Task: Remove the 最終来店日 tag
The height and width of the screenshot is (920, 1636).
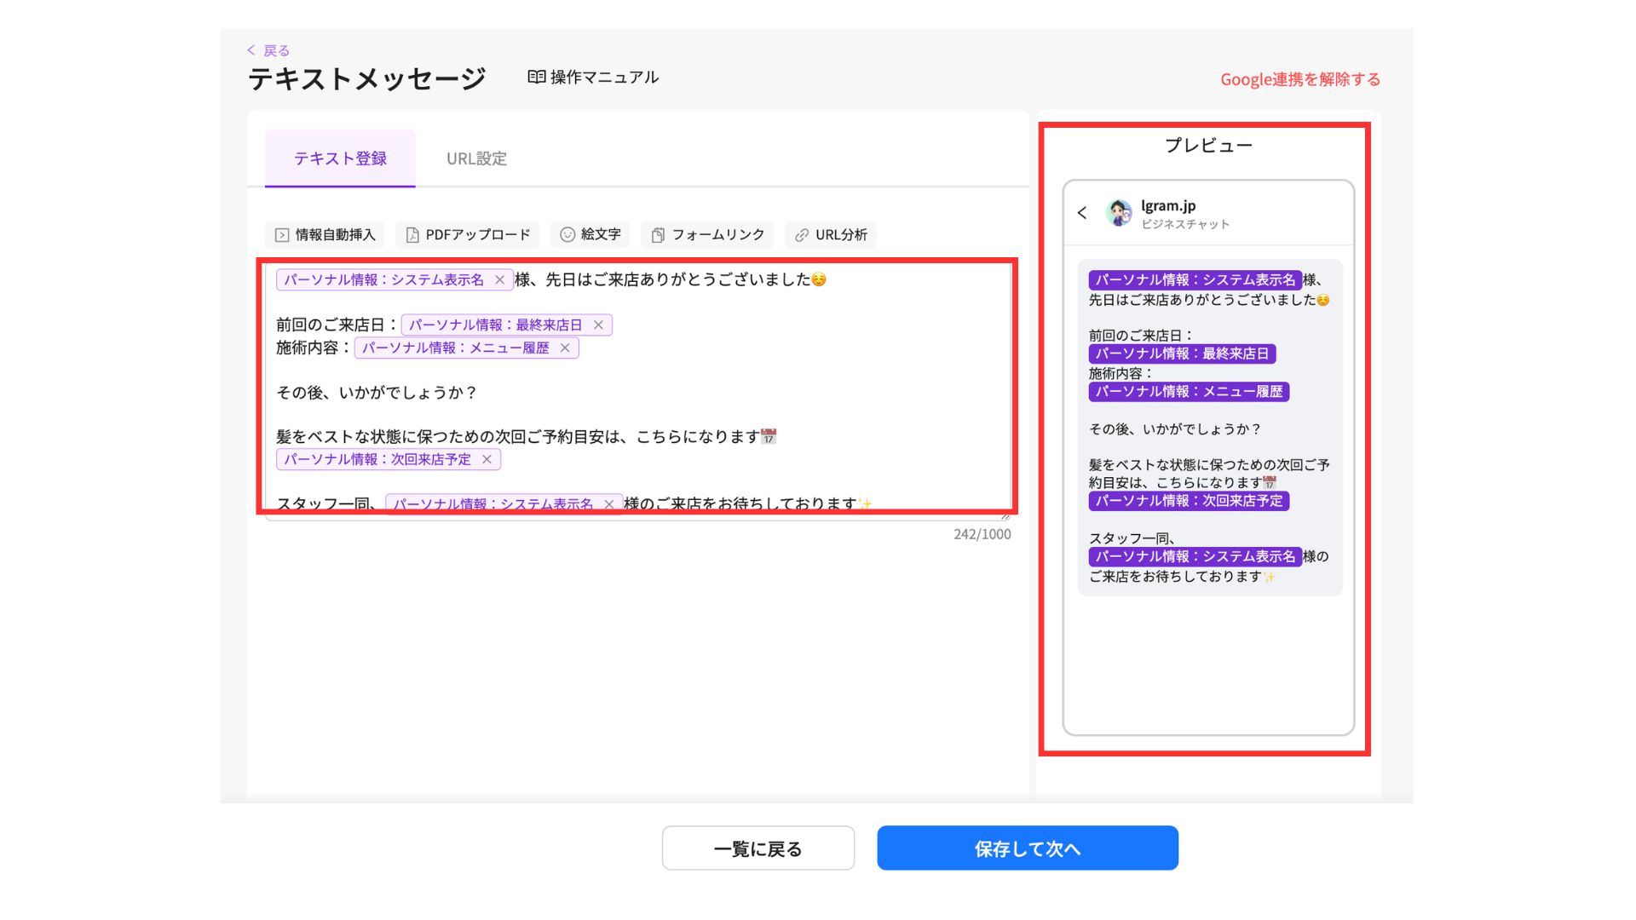Action: (598, 325)
